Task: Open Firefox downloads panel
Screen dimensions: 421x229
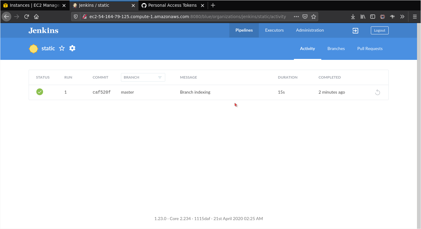Action: point(353,17)
